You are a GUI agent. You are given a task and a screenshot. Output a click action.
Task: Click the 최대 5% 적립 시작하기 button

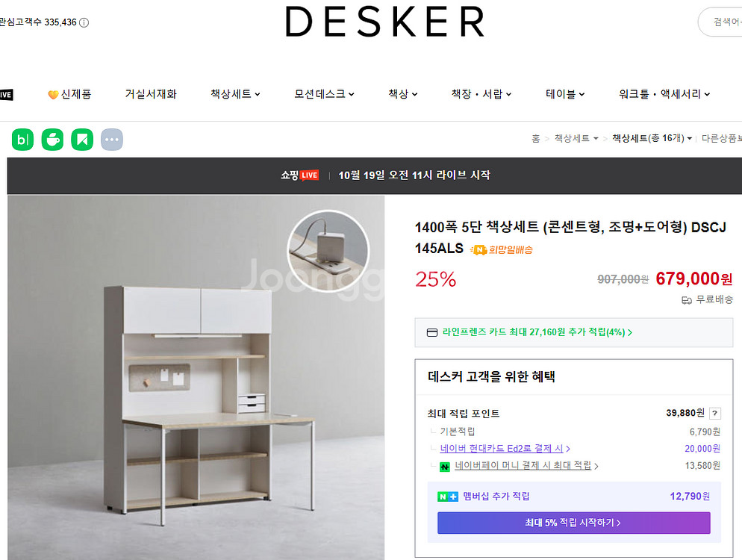[573, 523]
